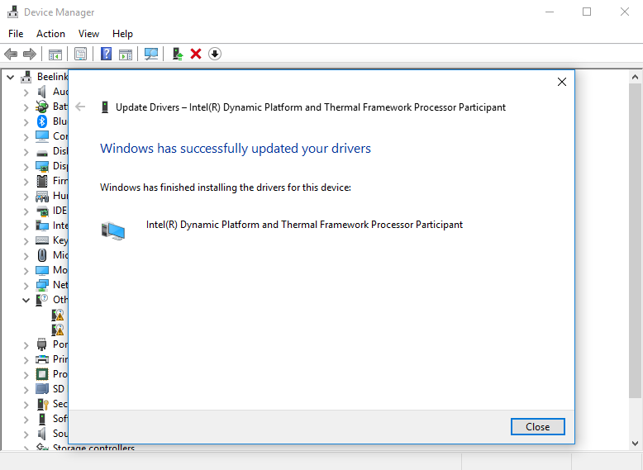Viewport: 643px width, 470px height.
Task: Open the Action menu
Action: 50,34
